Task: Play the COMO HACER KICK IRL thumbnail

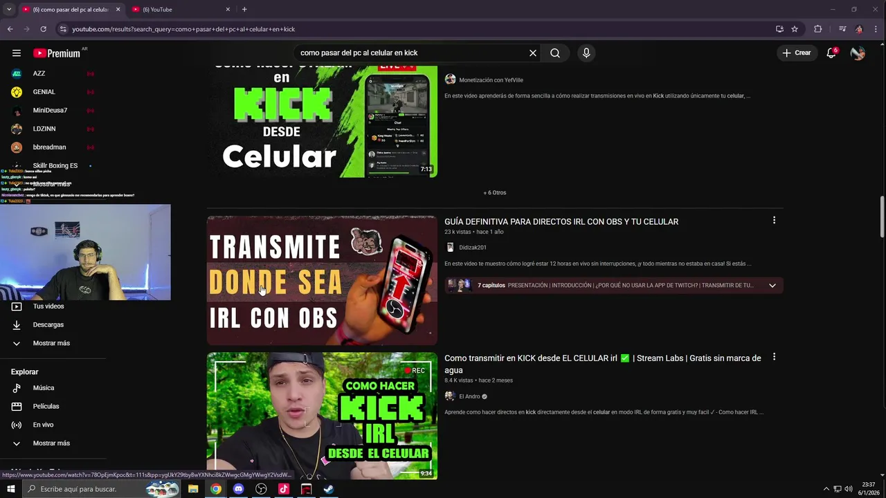Action: (x=322, y=416)
